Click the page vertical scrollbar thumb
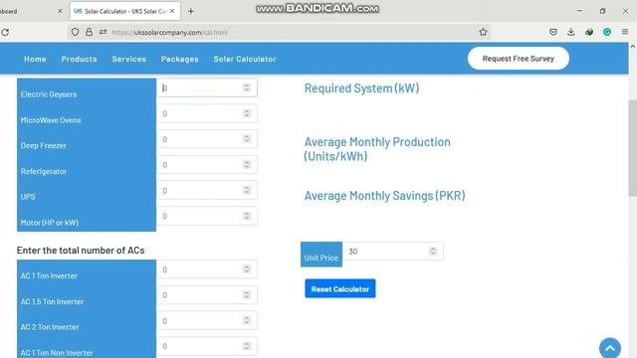637x358 pixels. 633,147
